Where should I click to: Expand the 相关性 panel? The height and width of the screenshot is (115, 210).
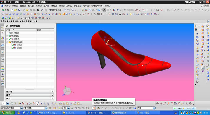point(30,91)
